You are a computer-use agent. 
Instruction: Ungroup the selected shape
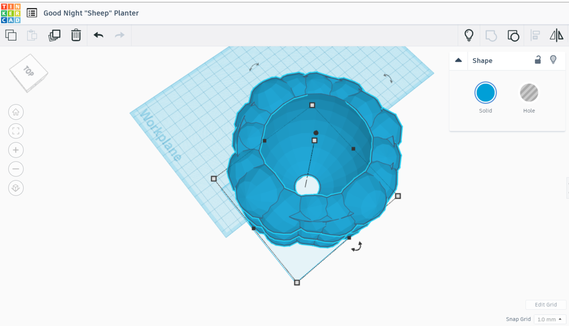coord(513,35)
